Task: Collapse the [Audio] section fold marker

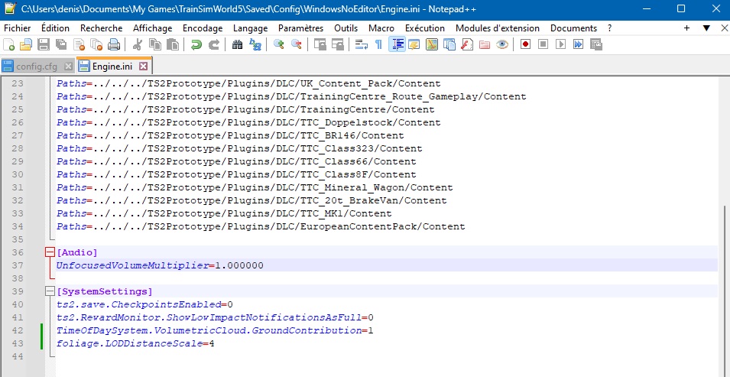Action: click(50, 252)
